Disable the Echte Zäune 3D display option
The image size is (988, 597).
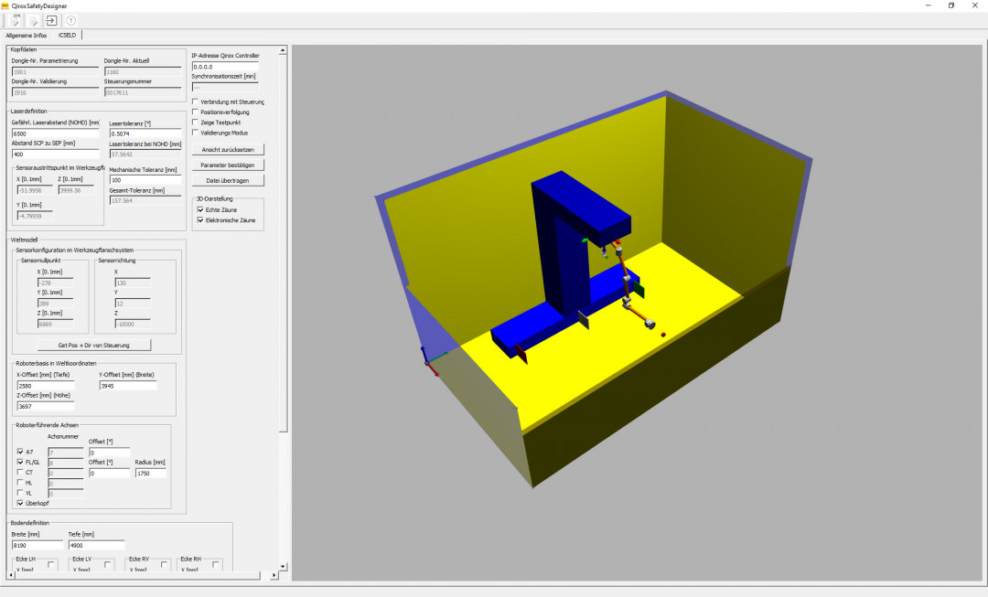(x=200, y=209)
